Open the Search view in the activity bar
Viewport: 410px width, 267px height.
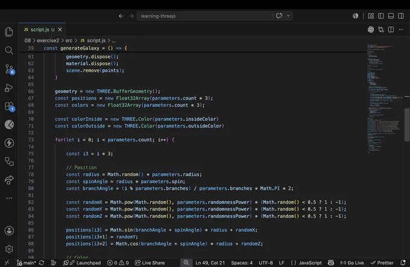coord(9,50)
